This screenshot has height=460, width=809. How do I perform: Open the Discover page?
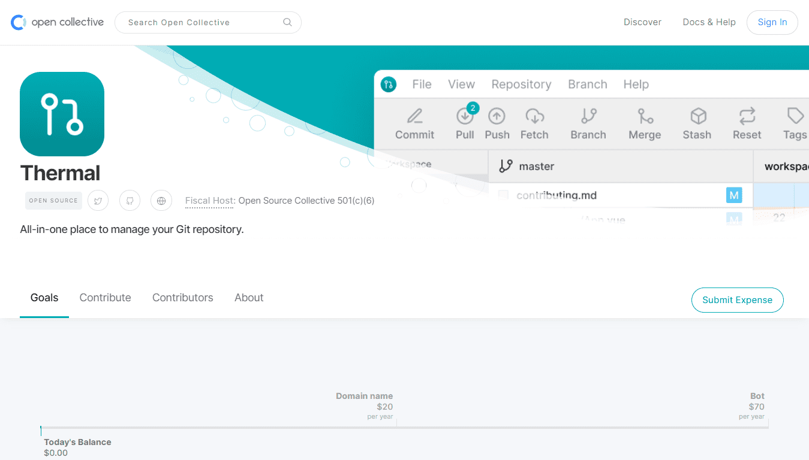coord(642,22)
